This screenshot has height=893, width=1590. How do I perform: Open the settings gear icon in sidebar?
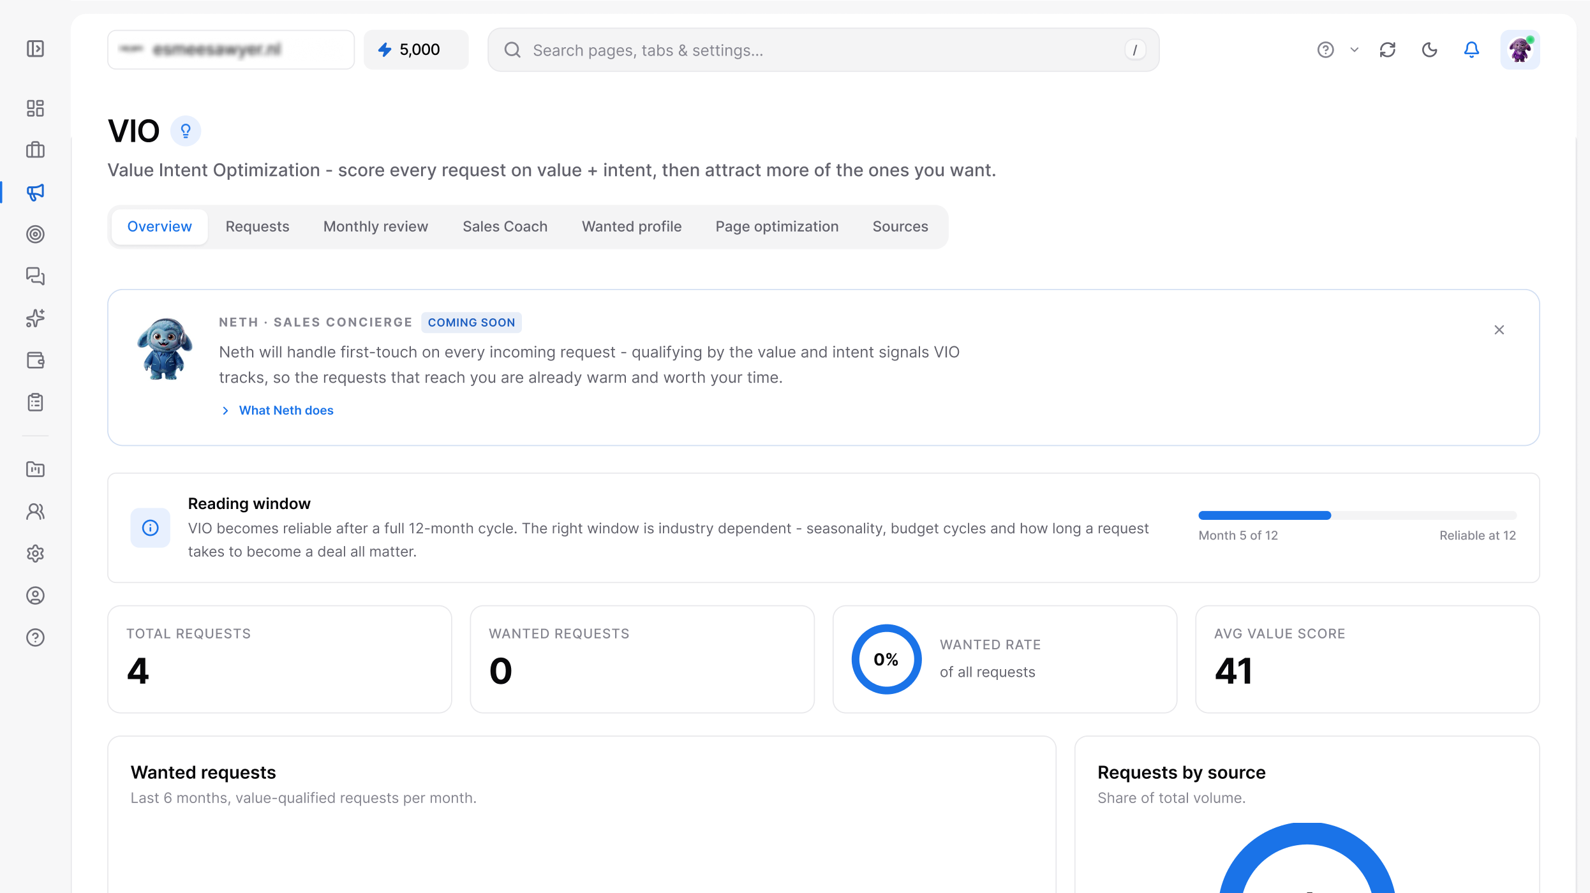tap(36, 554)
